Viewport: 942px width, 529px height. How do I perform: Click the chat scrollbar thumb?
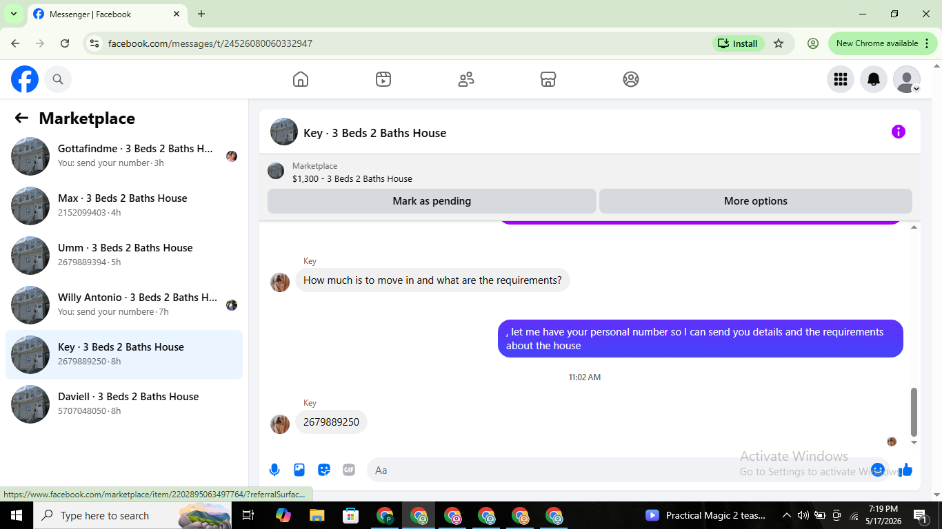[914, 412]
